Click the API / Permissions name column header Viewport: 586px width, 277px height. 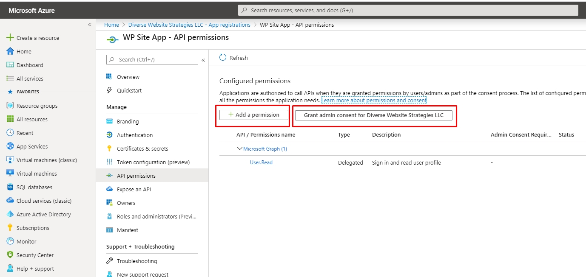(x=266, y=135)
